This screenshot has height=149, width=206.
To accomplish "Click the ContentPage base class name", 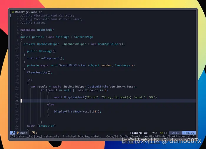I will click(83, 37).
